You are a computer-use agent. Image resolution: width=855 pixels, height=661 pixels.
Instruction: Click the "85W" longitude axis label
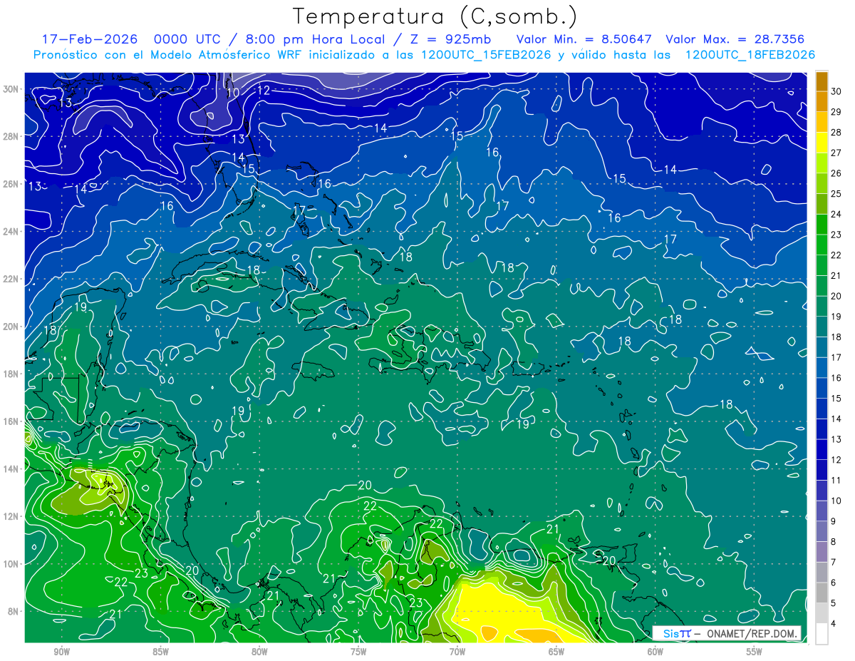[160, 651]
